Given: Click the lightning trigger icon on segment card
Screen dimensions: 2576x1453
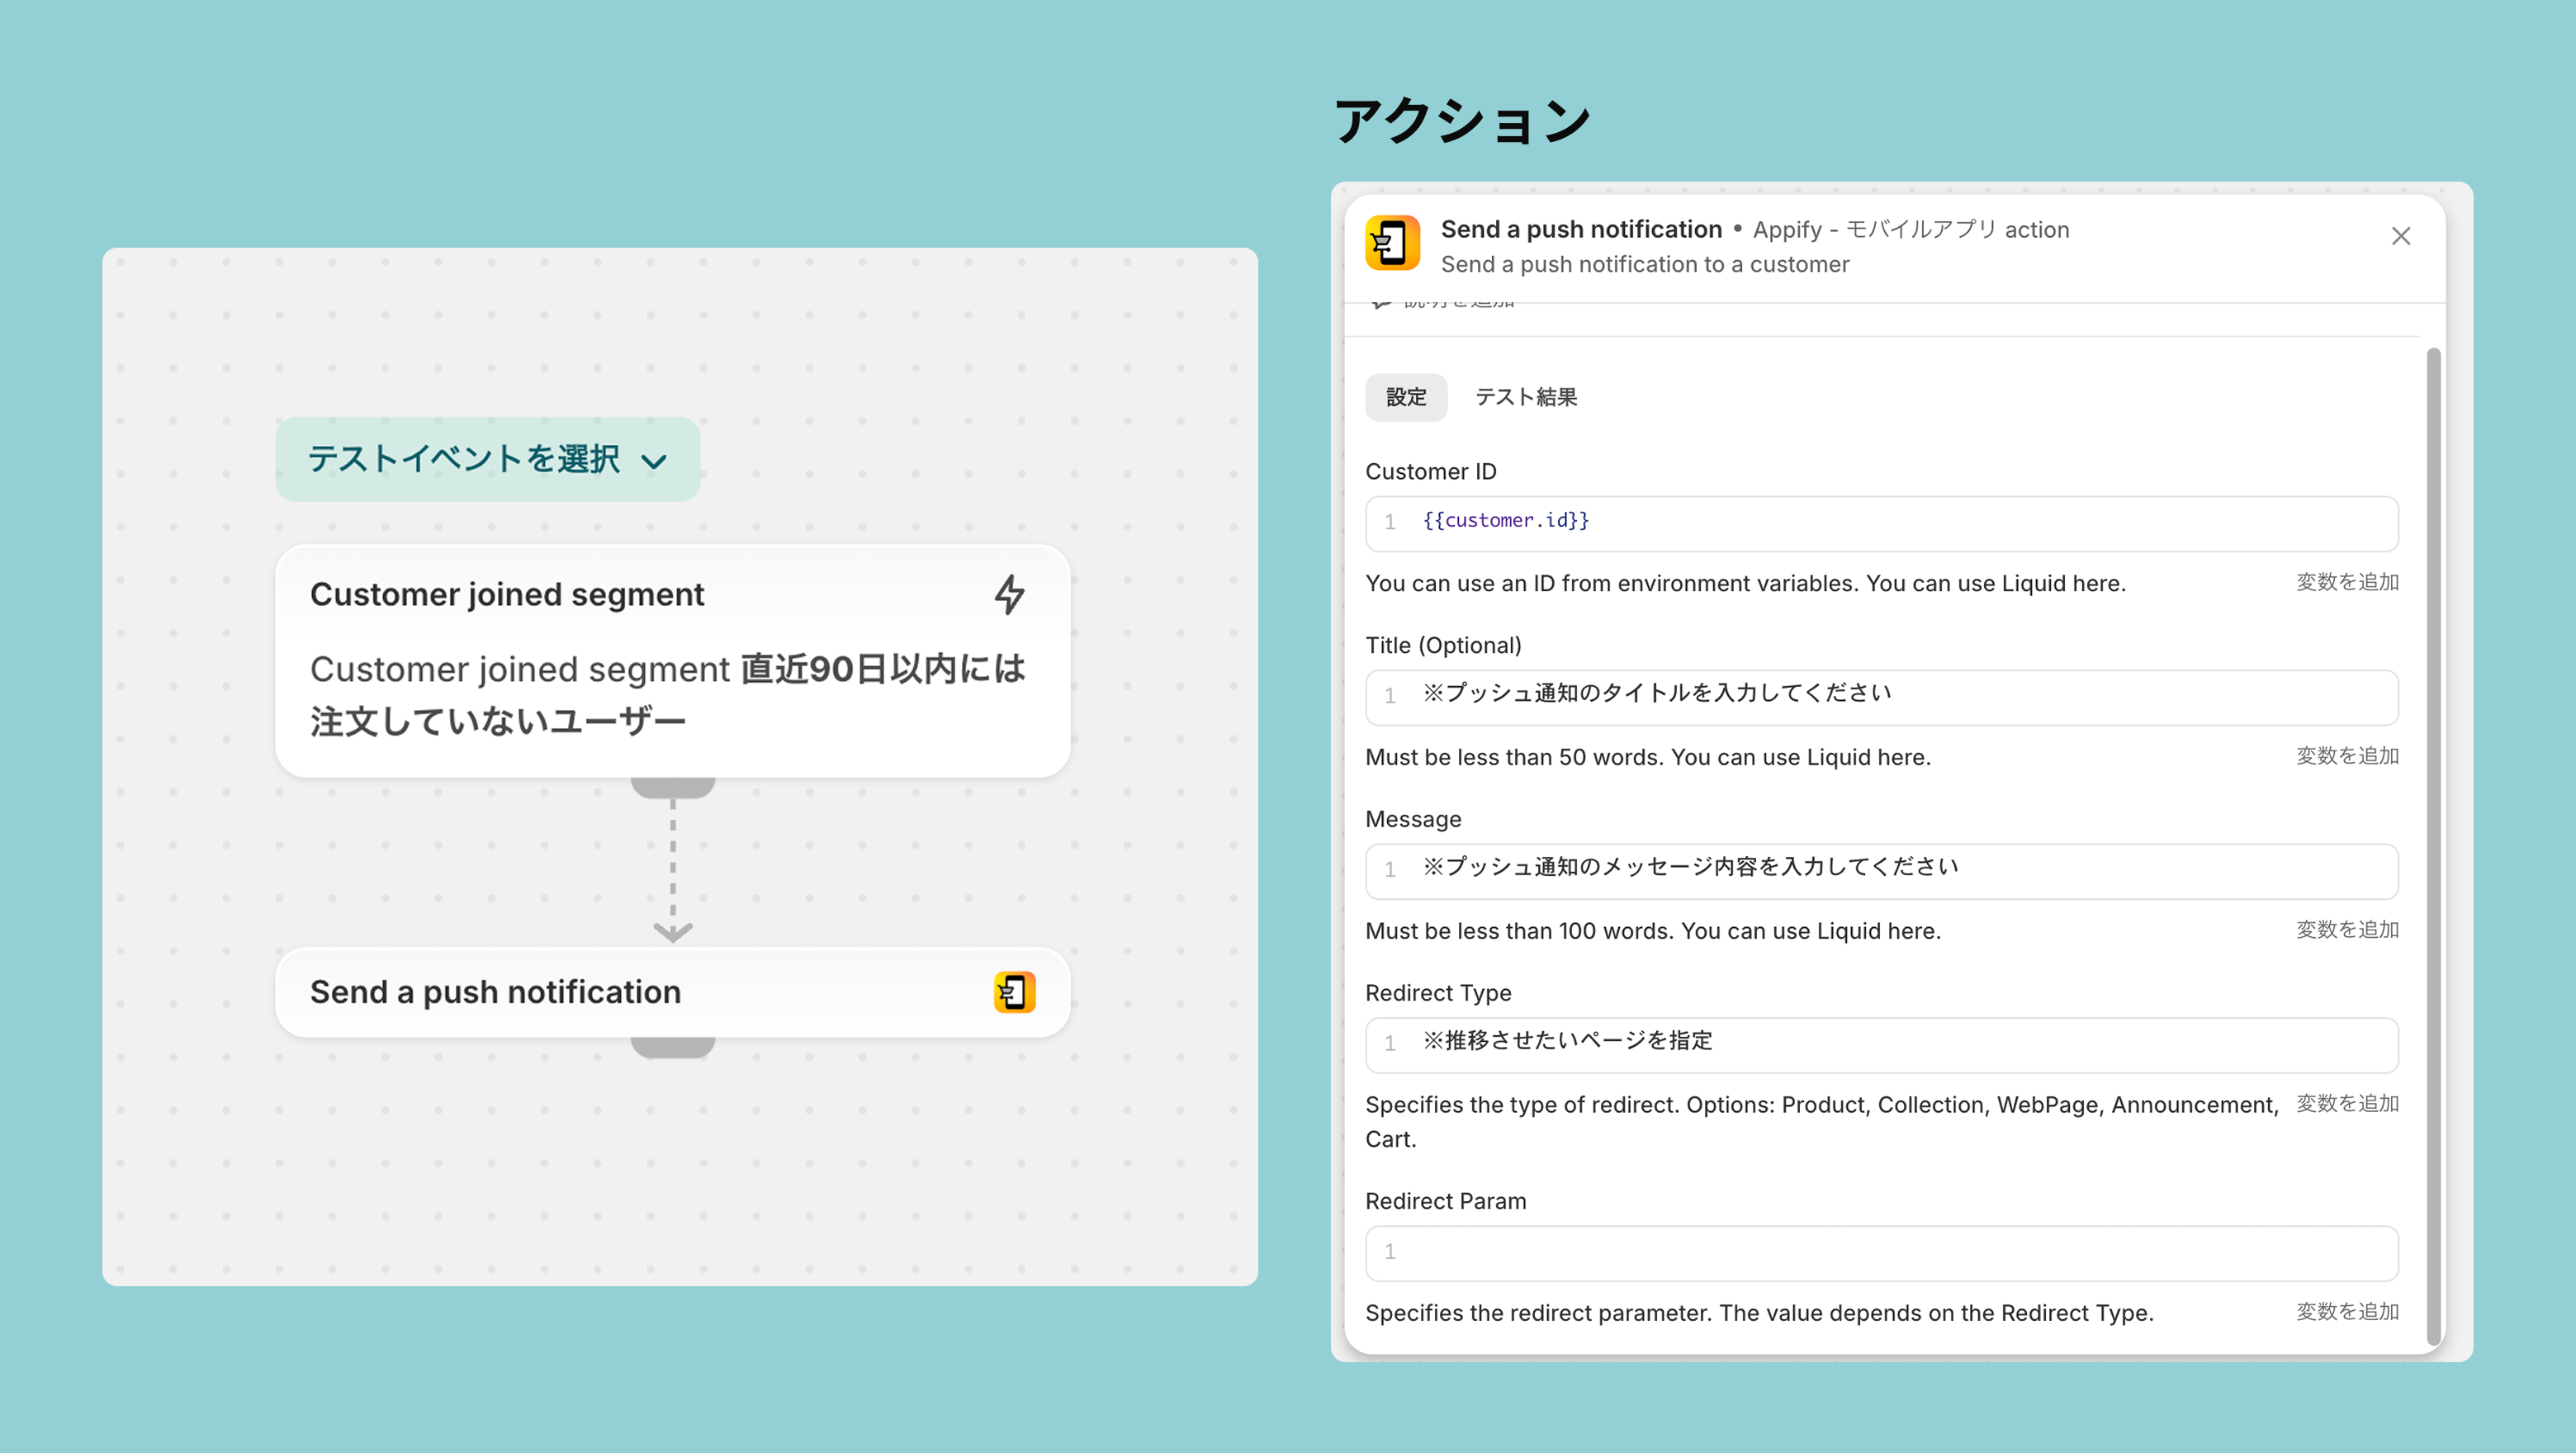Looking at the screenshot, I should click(1009, 594).
